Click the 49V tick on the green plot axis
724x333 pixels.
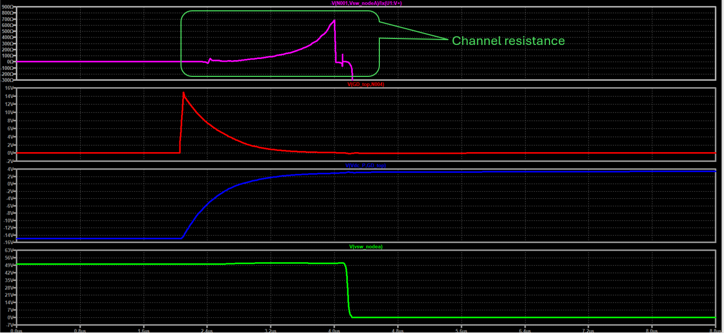tap(9, 265)
